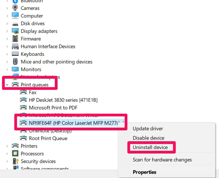This screenshot has width=219, height=178.
Task: Click the Display adapters icon
Action: (x=15, y=31)
